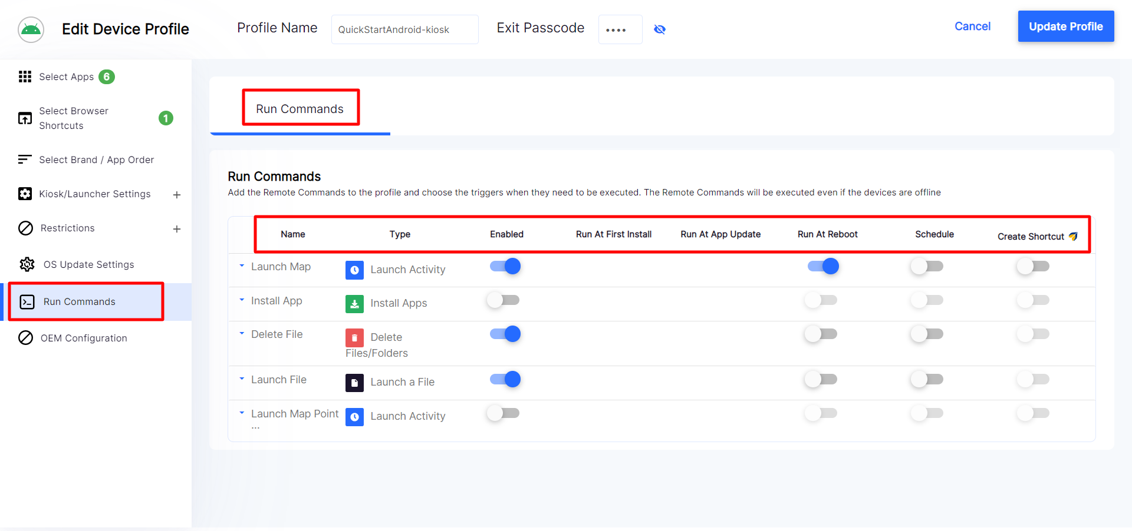Expand the Restrictions section plus sign
This screenshot has height=531, width=1132.
tap(177, 229)
